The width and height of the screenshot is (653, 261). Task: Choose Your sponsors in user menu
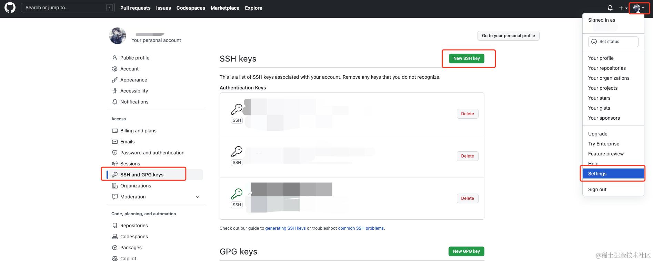[613, 118]
